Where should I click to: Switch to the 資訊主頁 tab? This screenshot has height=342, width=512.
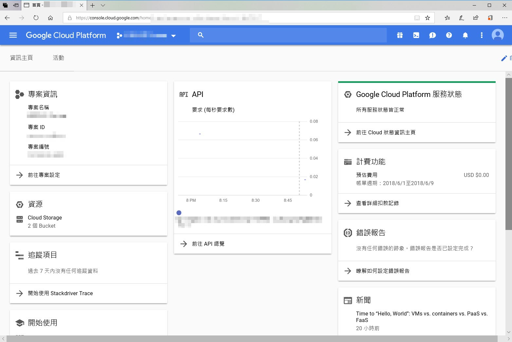(21, 58)
